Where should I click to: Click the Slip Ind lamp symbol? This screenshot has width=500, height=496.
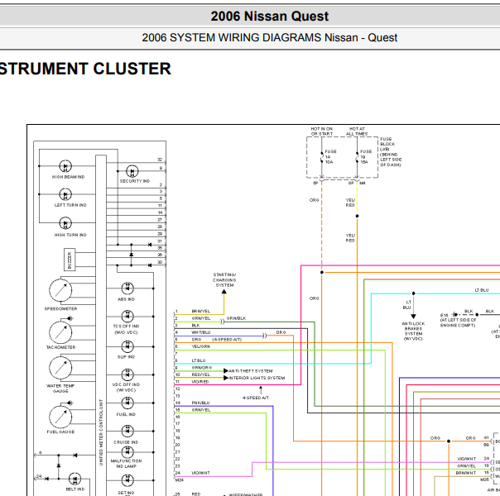(x=127, y=346)
